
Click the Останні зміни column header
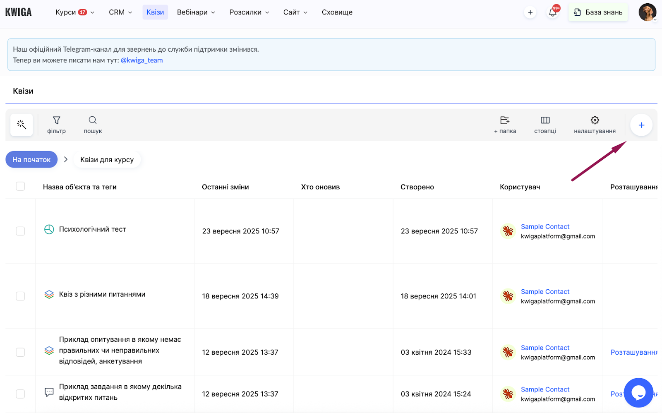pos(225,187)
